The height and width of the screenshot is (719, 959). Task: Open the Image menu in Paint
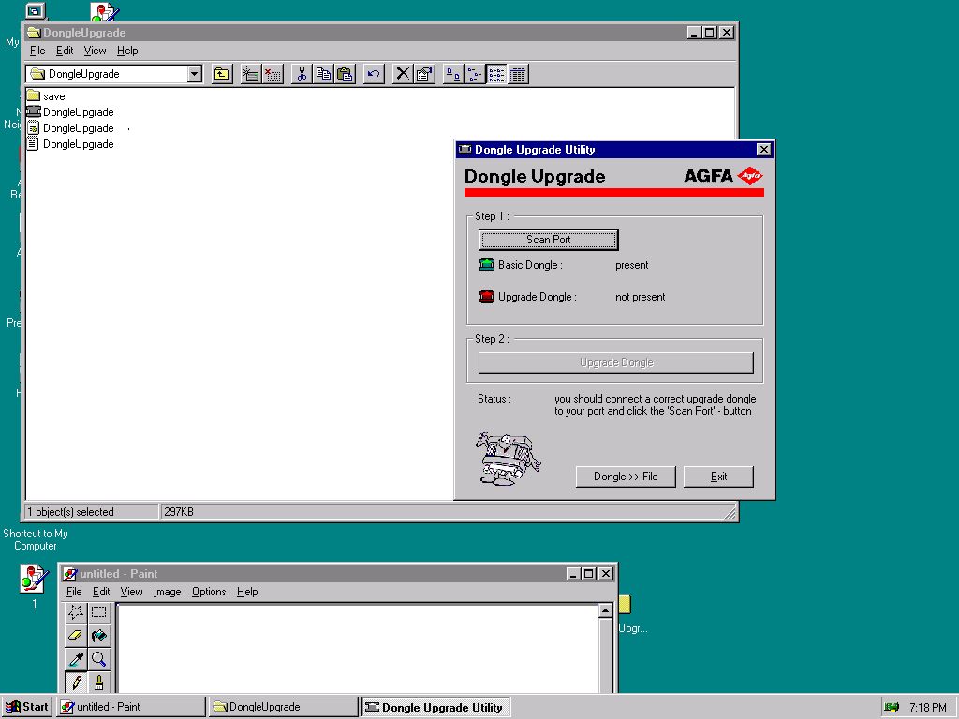(167, 592)
